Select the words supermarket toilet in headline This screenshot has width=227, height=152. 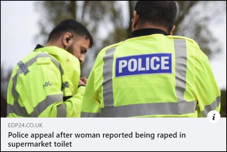(40, 144)
